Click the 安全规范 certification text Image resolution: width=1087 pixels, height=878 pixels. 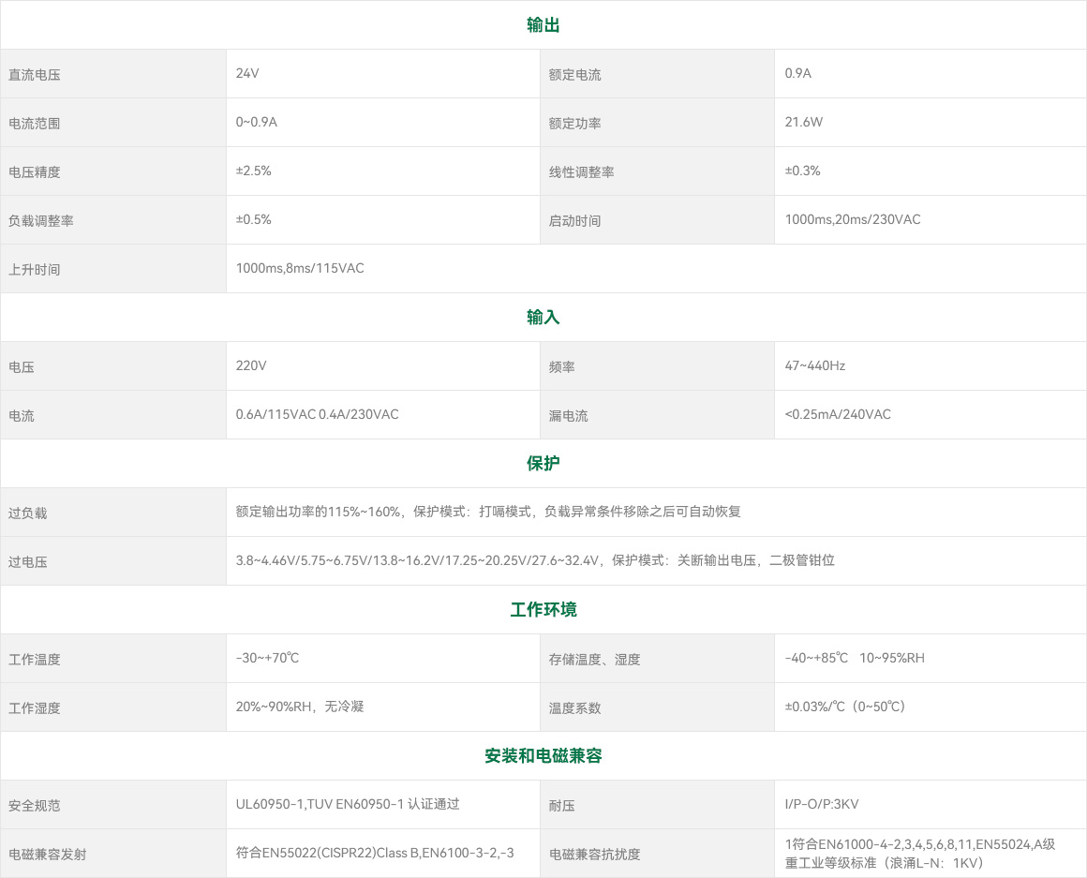(348, 804)
